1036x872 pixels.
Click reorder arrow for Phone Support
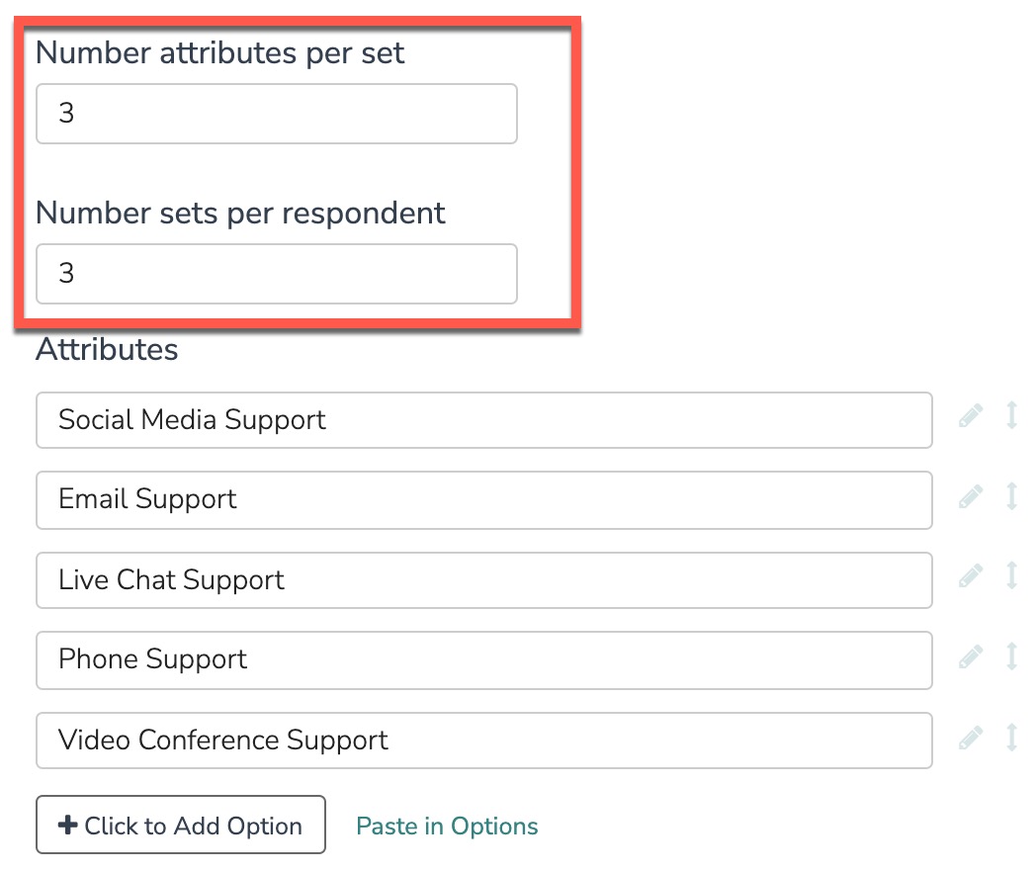[1011, 657]
